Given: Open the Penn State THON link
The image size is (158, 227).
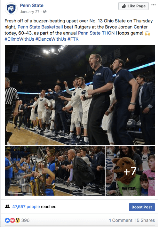Looking at the screenshot, I should pyautogui.click(x=96, y=33).
